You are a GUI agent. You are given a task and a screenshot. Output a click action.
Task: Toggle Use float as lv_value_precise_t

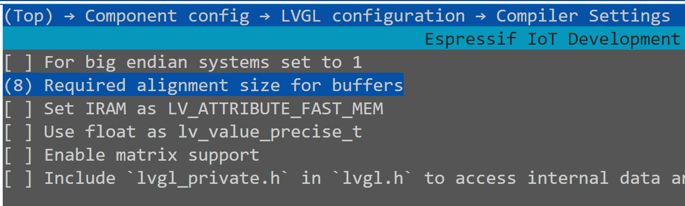pos(17,132)
